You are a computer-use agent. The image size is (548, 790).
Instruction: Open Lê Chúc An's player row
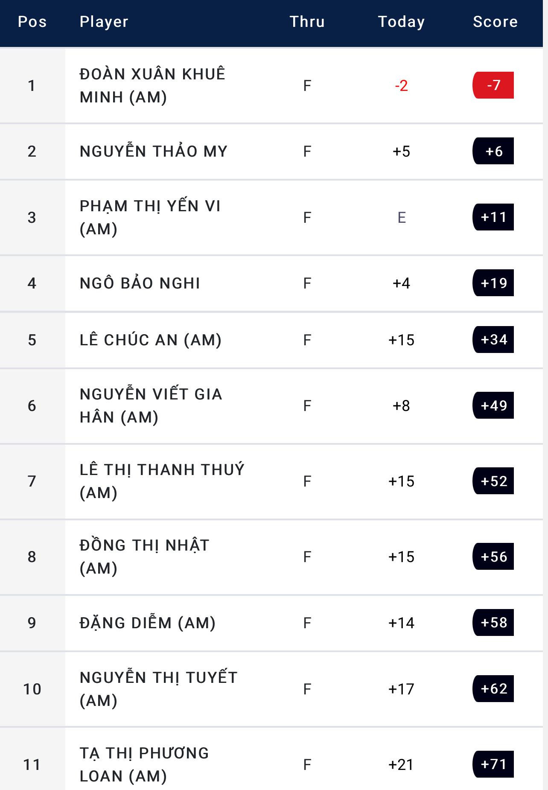(x=151, y=340)
